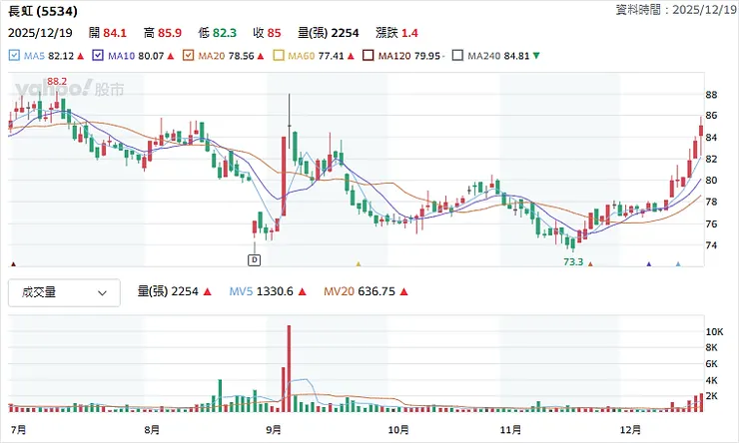Screen dimensions: 739x443
Task: Click the D dividend marker on chart
Action: pyautogui.click(x=254, y=259)
